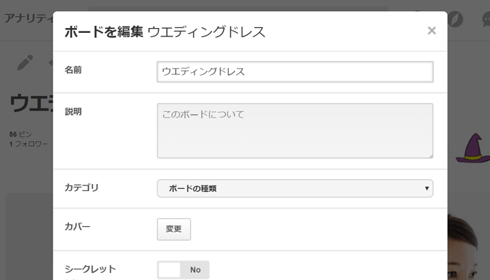Click the 説明 description textarea
Screen dimensions: 490x280
tap(295, 131)
